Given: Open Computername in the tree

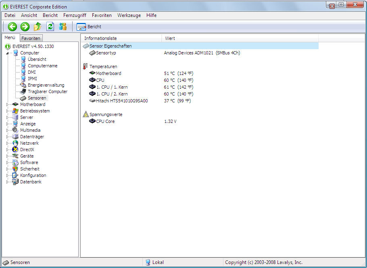Looking at the screenshot, I should pos(43,66).
